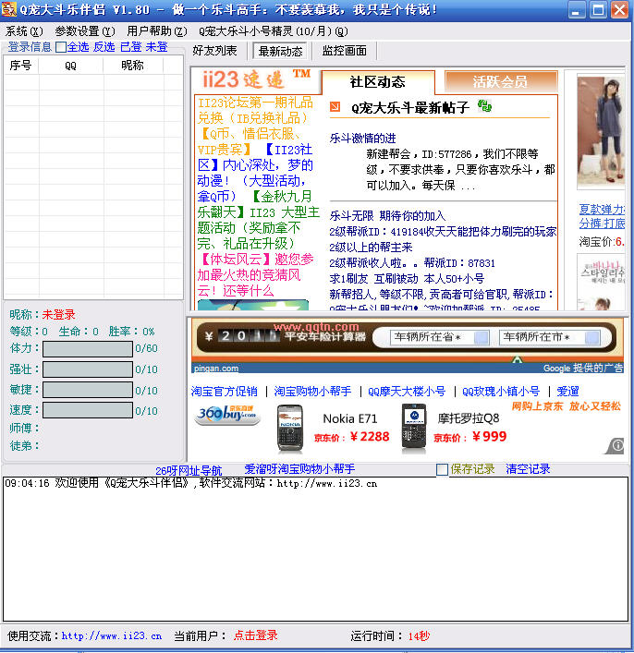Click the ¥2288 Nokia price
The height and width of the screenshot is (653, 634).
coord(370,437)
